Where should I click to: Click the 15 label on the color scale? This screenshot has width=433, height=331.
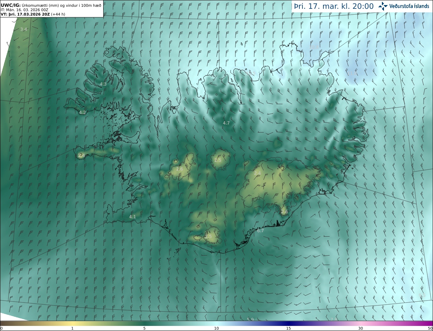click(289, 328)
